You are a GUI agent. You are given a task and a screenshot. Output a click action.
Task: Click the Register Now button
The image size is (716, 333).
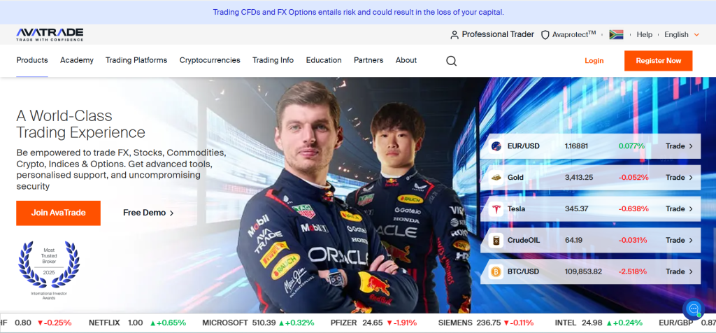point(658,61)
